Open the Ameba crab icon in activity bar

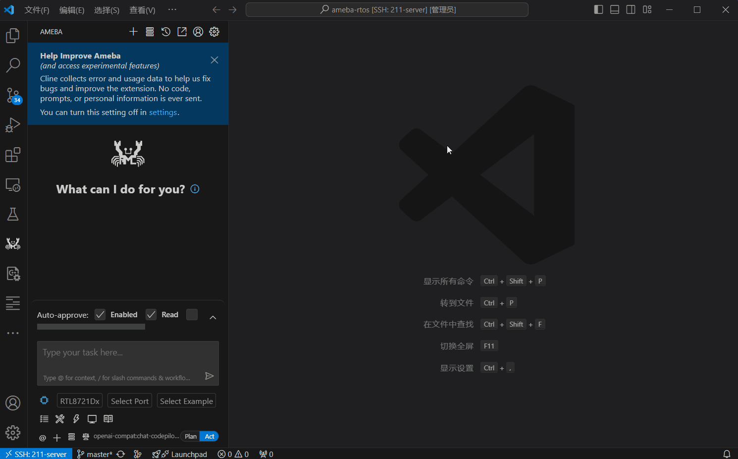[x=13, y=243]
